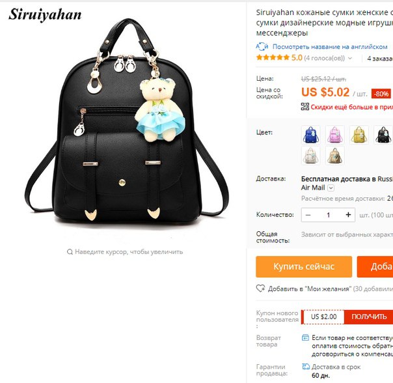This screenshot has width=393, height=383.
Task: Increase quantity with the plus button
Action: [x=348, y=215]
